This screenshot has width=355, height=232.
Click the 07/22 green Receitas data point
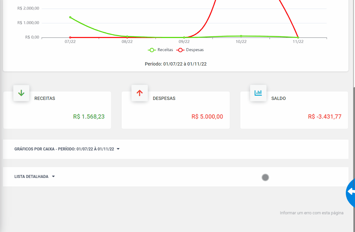(70, 17)
